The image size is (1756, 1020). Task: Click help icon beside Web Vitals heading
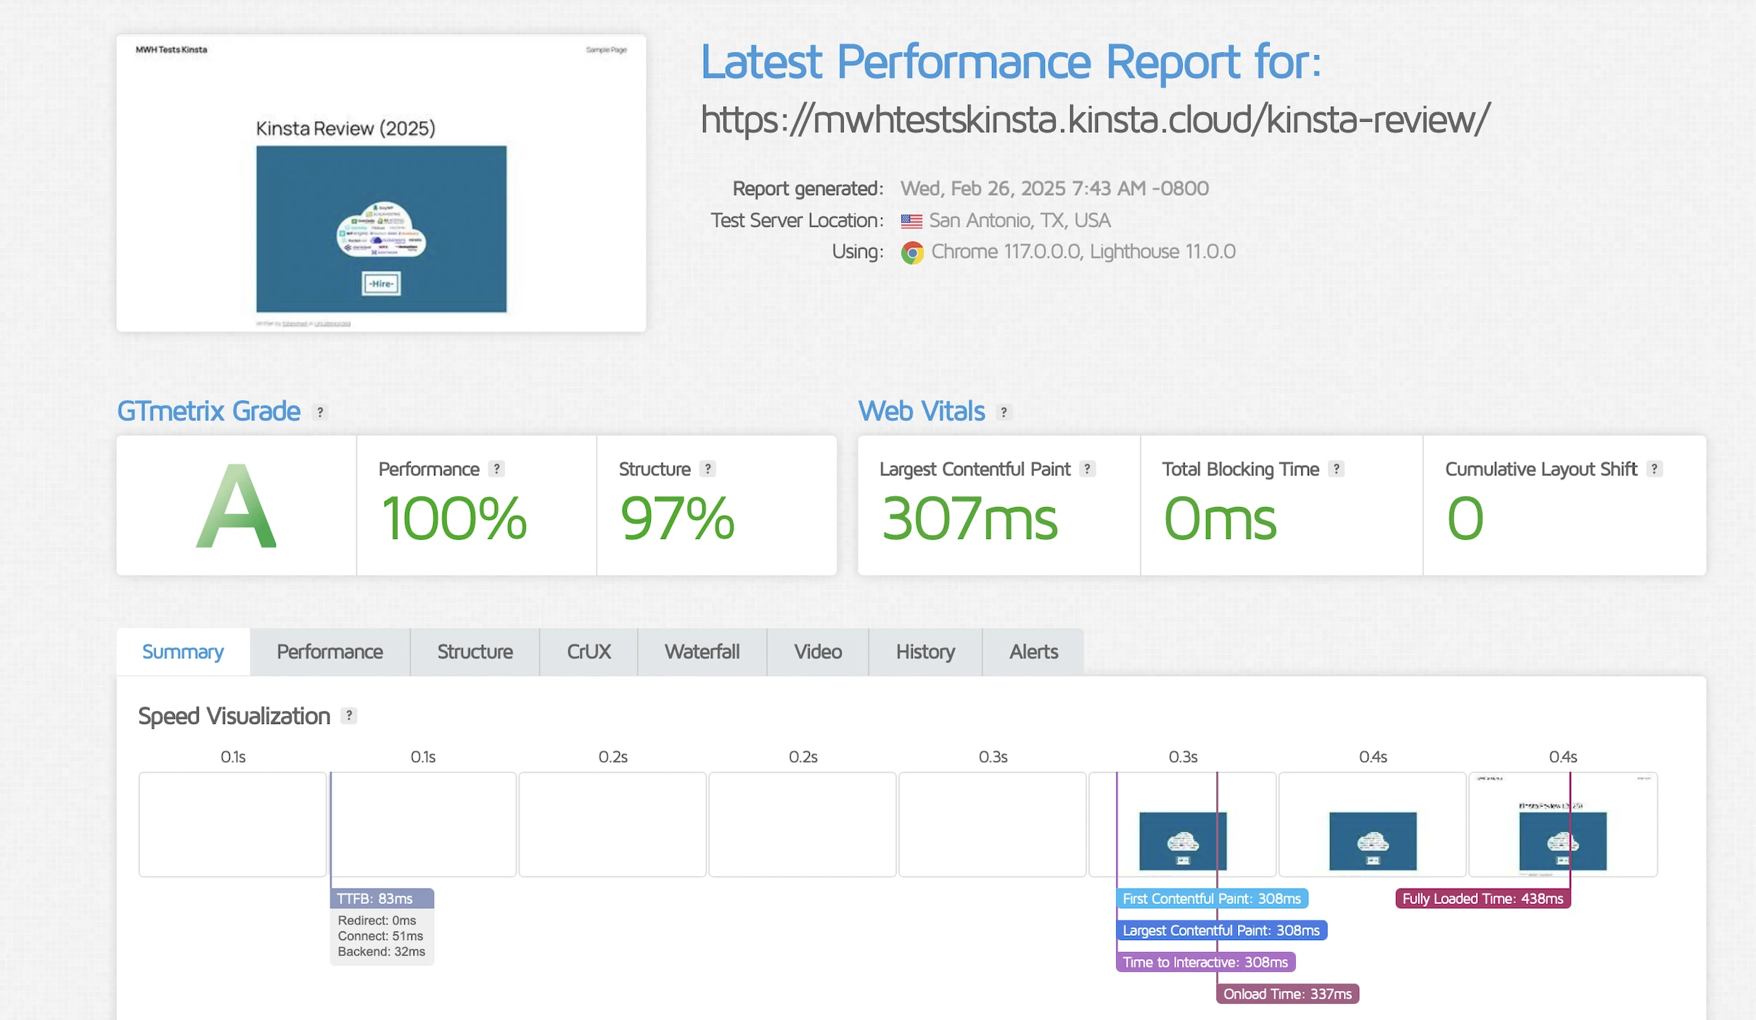(x=1004, y=412)
